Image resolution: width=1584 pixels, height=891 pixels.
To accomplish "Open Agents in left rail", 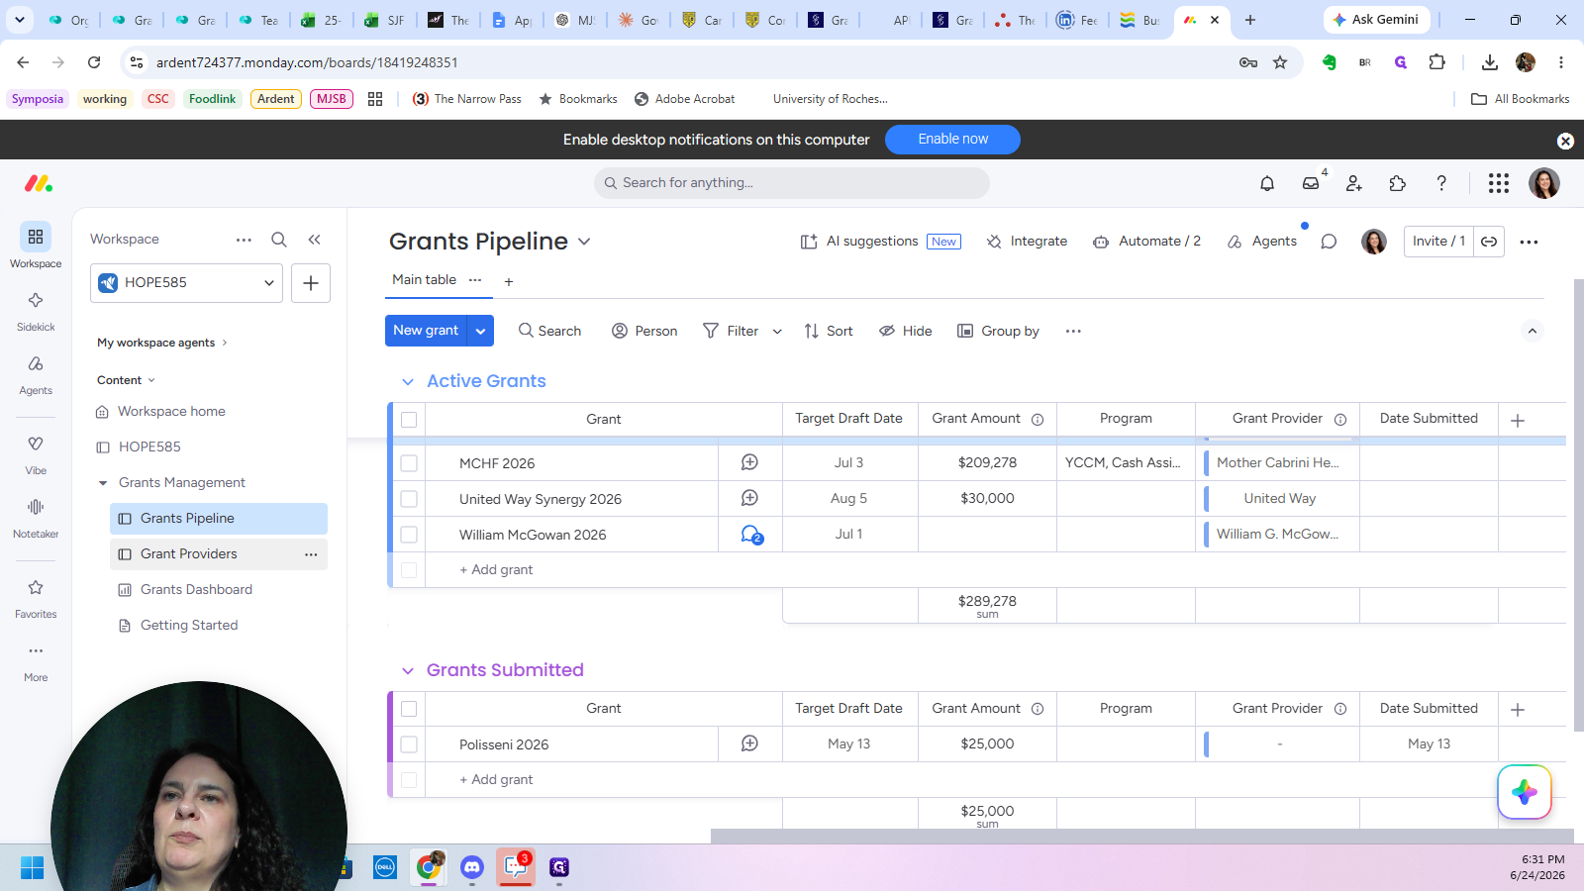I will point(36,374).
